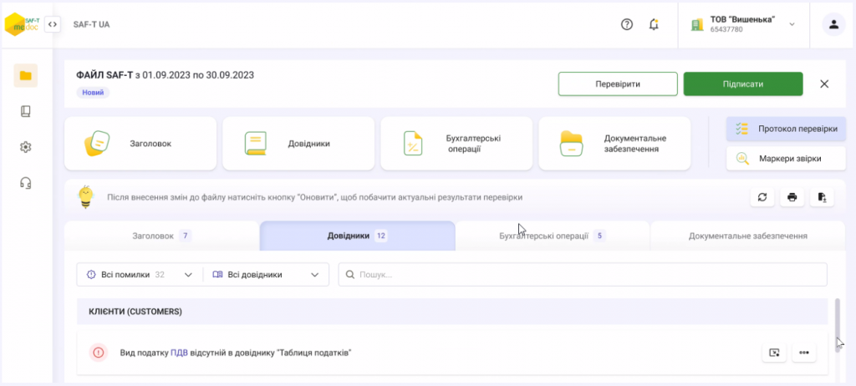
Task: Close the SAF-T file with X
Action: coord(824,84)
